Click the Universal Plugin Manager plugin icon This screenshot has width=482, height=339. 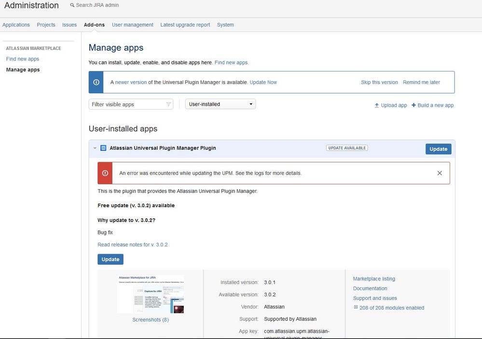click(x=103, y=148)
